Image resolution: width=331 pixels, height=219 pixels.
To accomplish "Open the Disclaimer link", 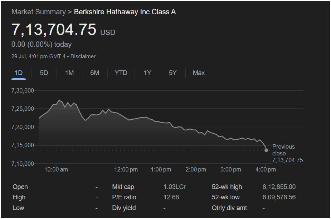I will [x=83, y=56].
